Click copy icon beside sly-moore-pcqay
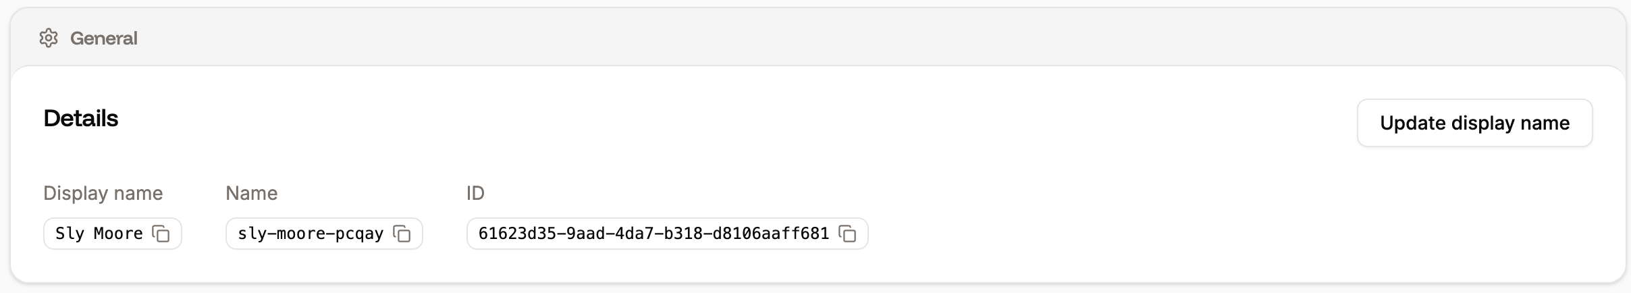 pyautogui.click(x=402, y=234)
